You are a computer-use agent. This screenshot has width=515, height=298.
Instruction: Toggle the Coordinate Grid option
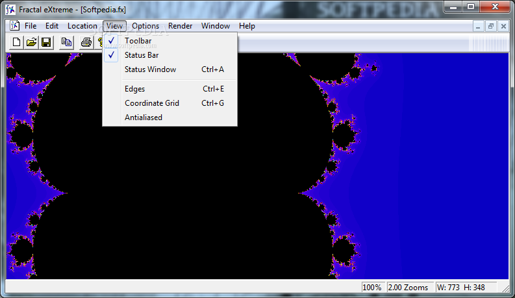coord(170,103)
